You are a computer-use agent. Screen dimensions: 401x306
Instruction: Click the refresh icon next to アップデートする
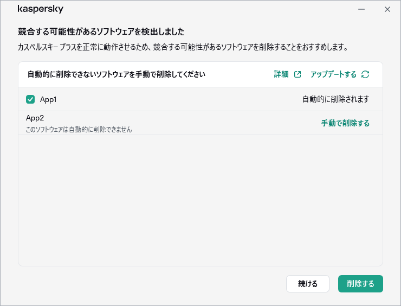(x=365, y=74)
